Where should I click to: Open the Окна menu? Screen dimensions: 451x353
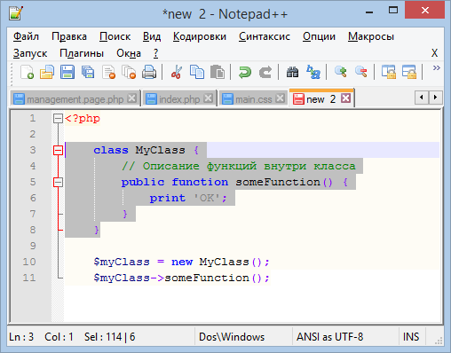(x=129, y=53)
